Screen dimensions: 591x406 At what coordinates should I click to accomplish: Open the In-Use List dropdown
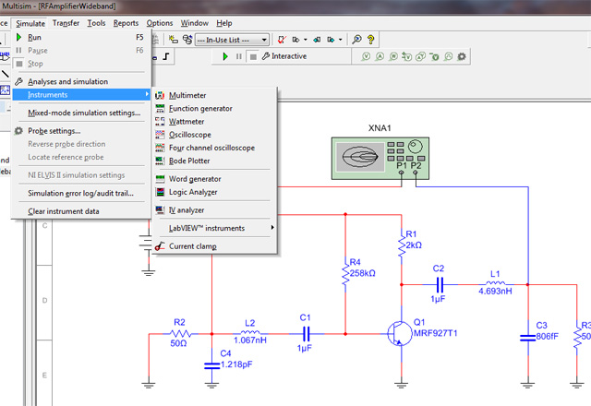(232, 40)
